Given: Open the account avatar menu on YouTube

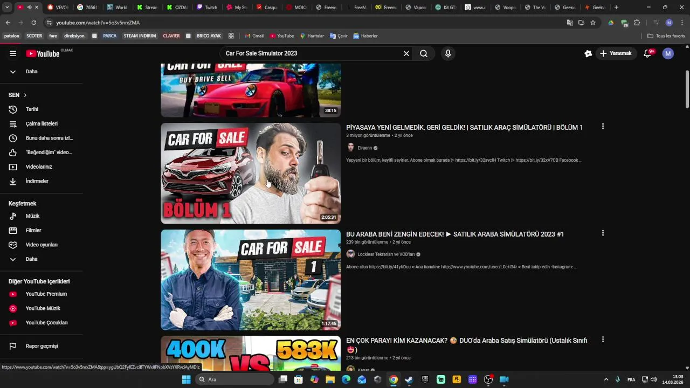Looking at the screenshot, I should click(668, 53).
